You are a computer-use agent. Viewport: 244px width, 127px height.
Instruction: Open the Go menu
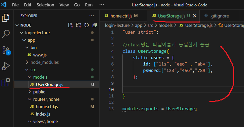(77, 5)
